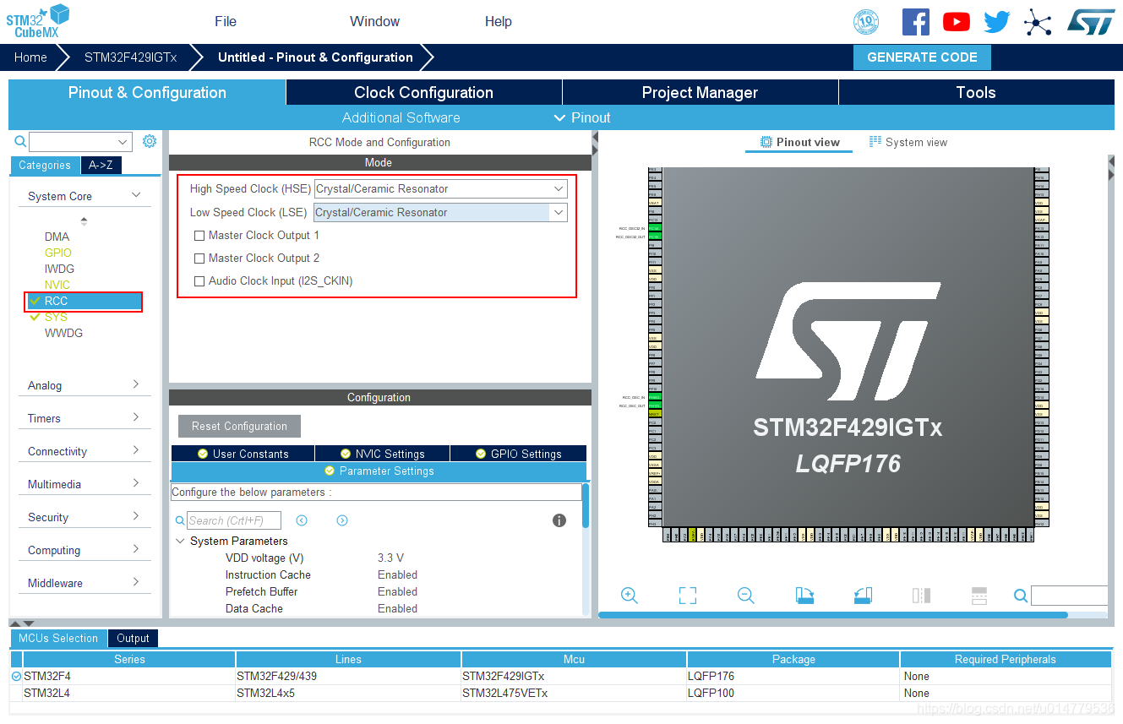Screen dimensions: 1123x724
Task: Open the Help menu
Action: tap(499, 21)
